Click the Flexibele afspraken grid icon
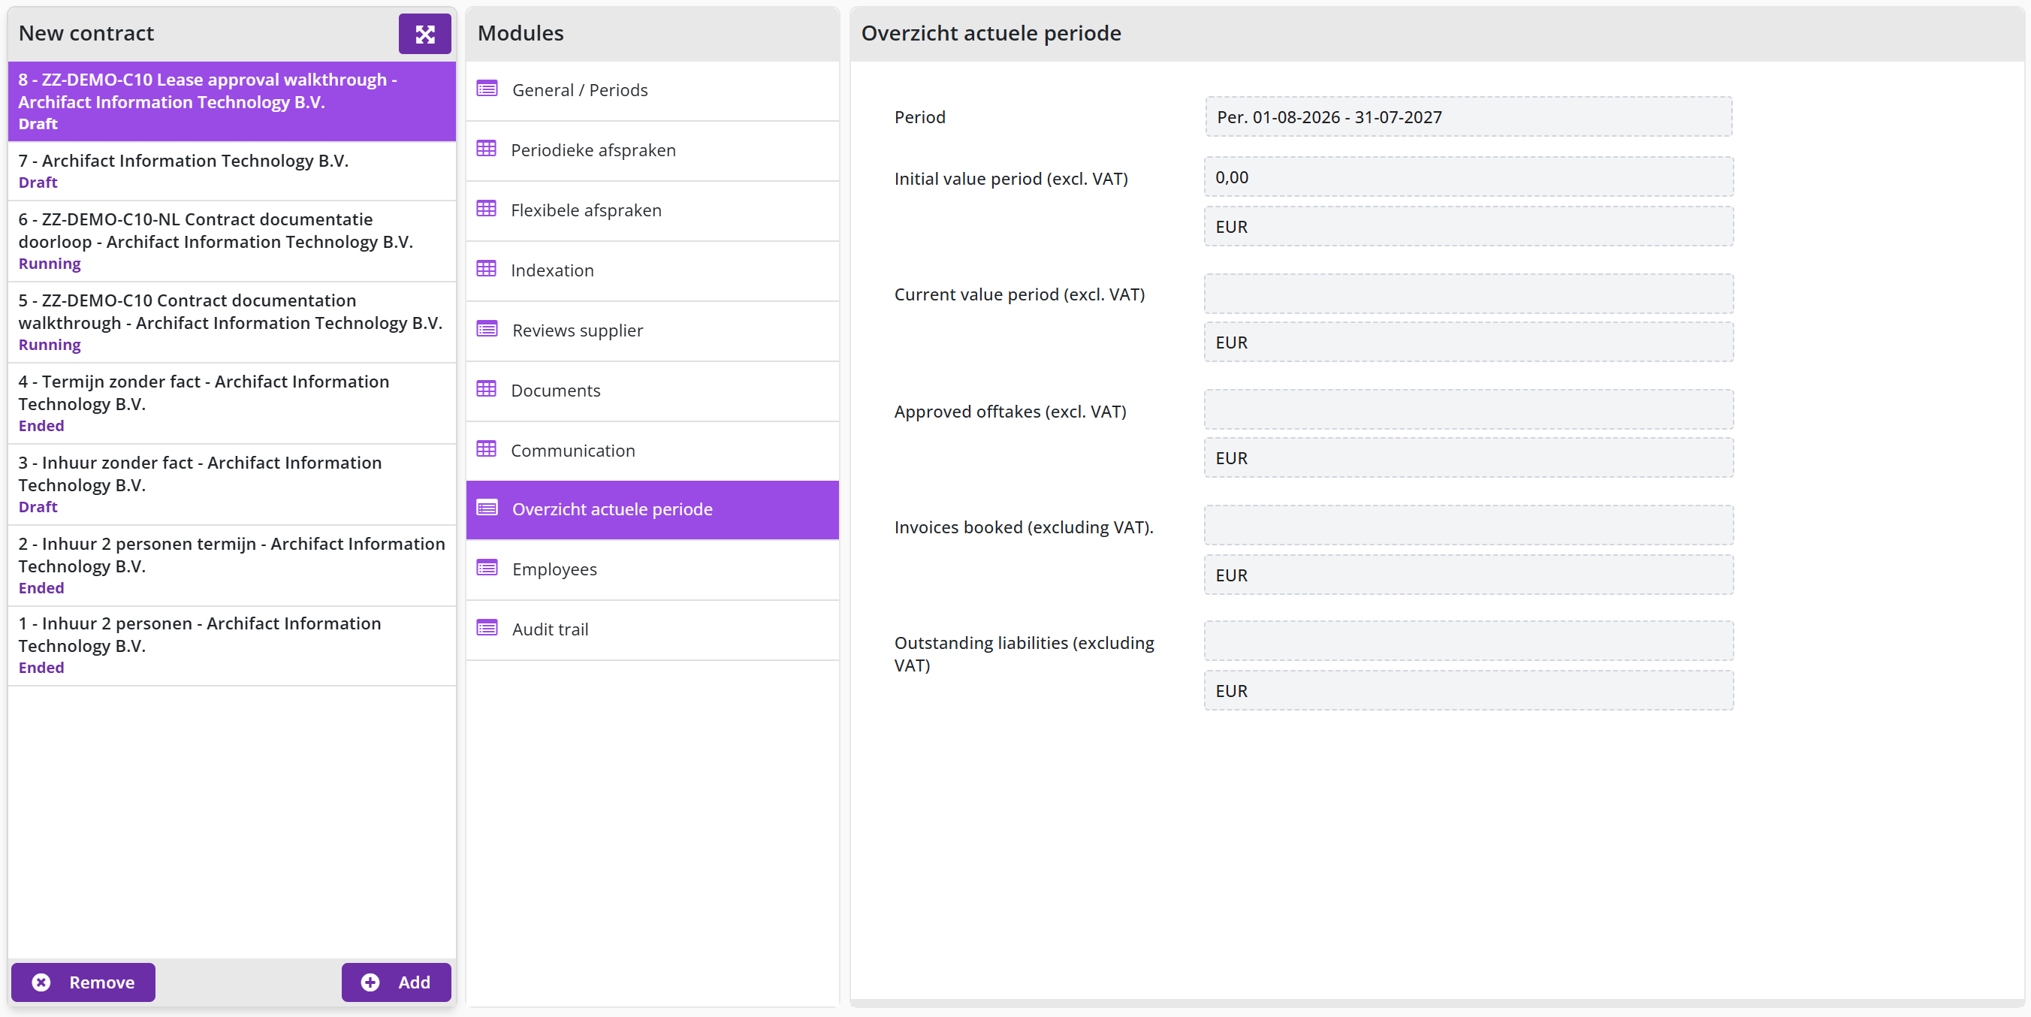The width and height of the screenshot is (2031, 1017). pyautogui.click(x=486, y=208)
